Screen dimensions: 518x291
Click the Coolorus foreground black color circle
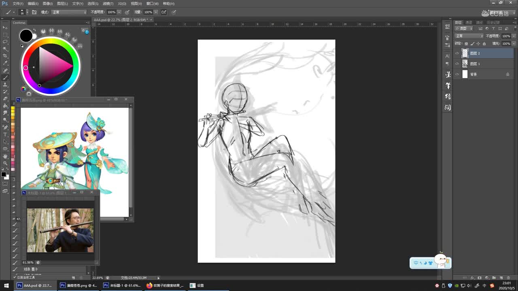coord(26,36)
